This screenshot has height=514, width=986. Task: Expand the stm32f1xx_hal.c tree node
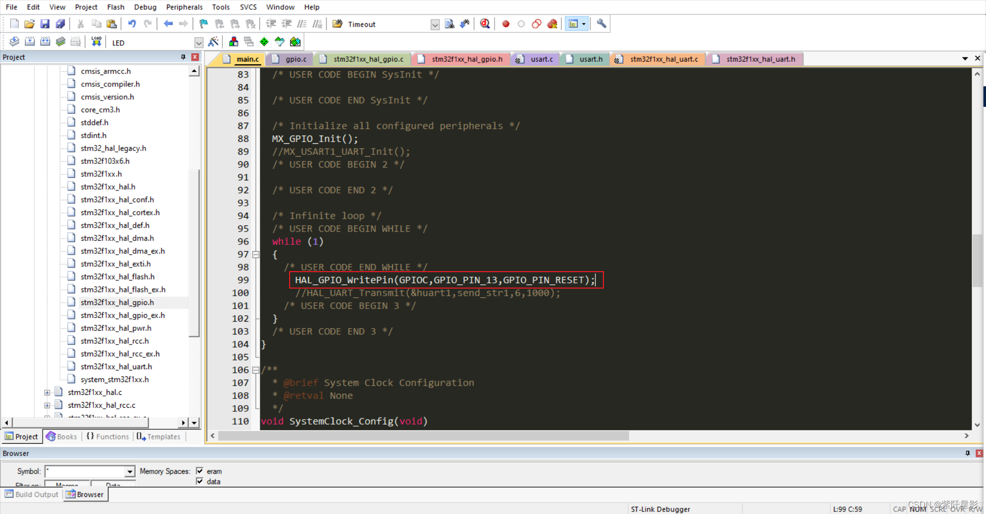click(x=47, y=392)
